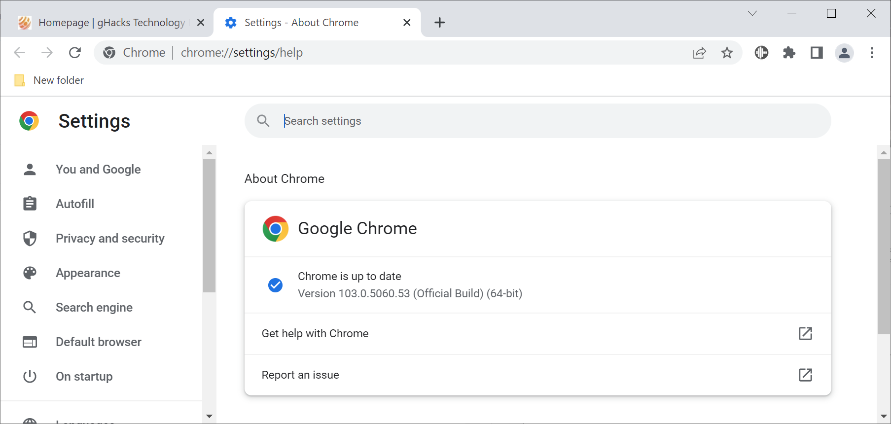Open On startup settings

pos(84,377)
